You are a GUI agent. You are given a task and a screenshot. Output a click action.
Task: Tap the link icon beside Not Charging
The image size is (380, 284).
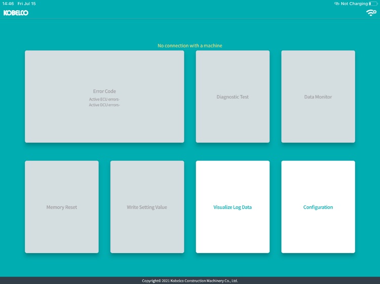(336, 4)
